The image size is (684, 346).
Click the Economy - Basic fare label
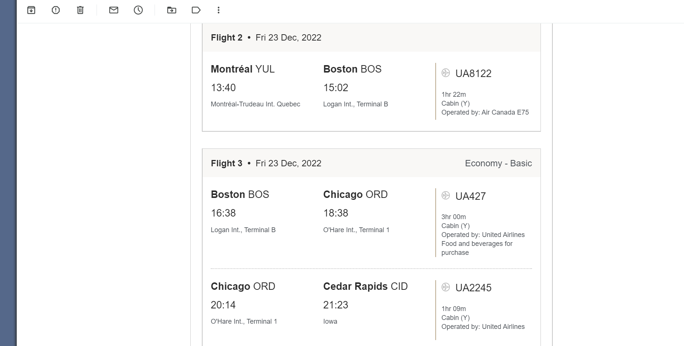[498, 163]
